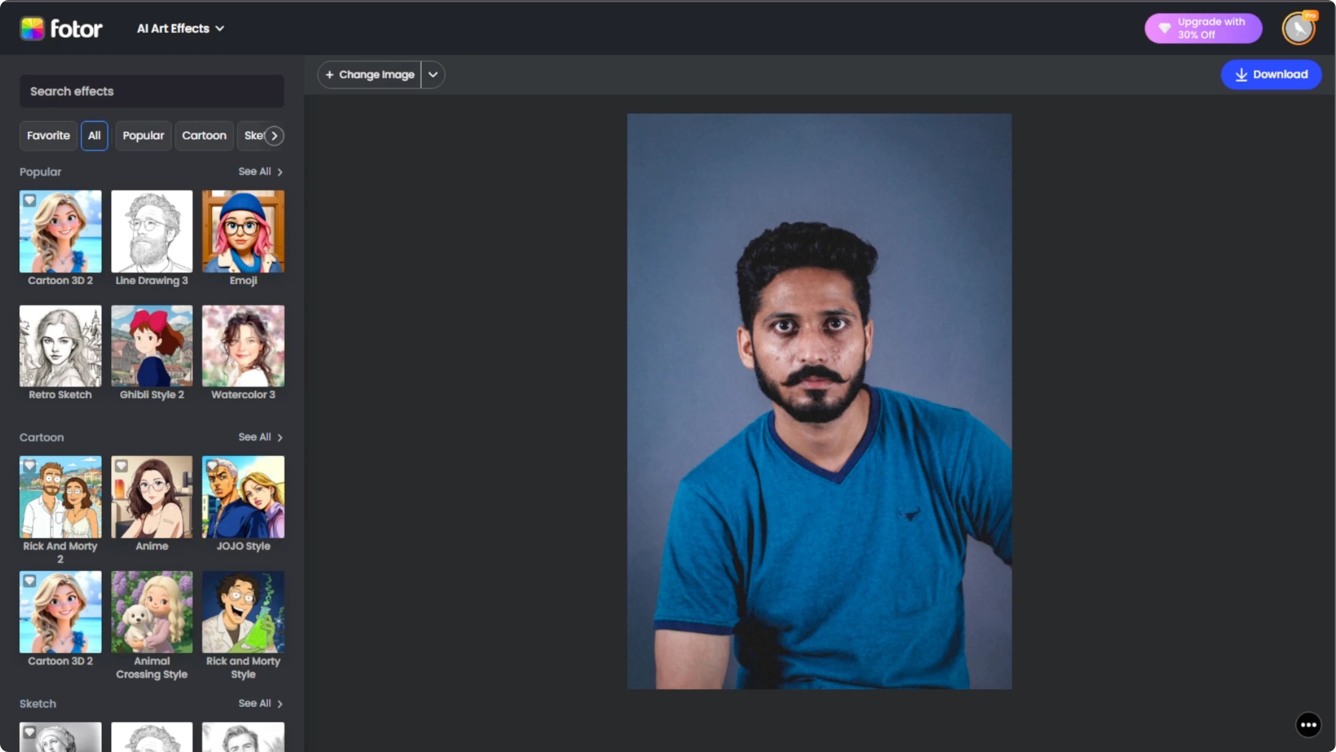Open the Change Image dropdown arrow
1336x752 pixels.
point(433,74)
